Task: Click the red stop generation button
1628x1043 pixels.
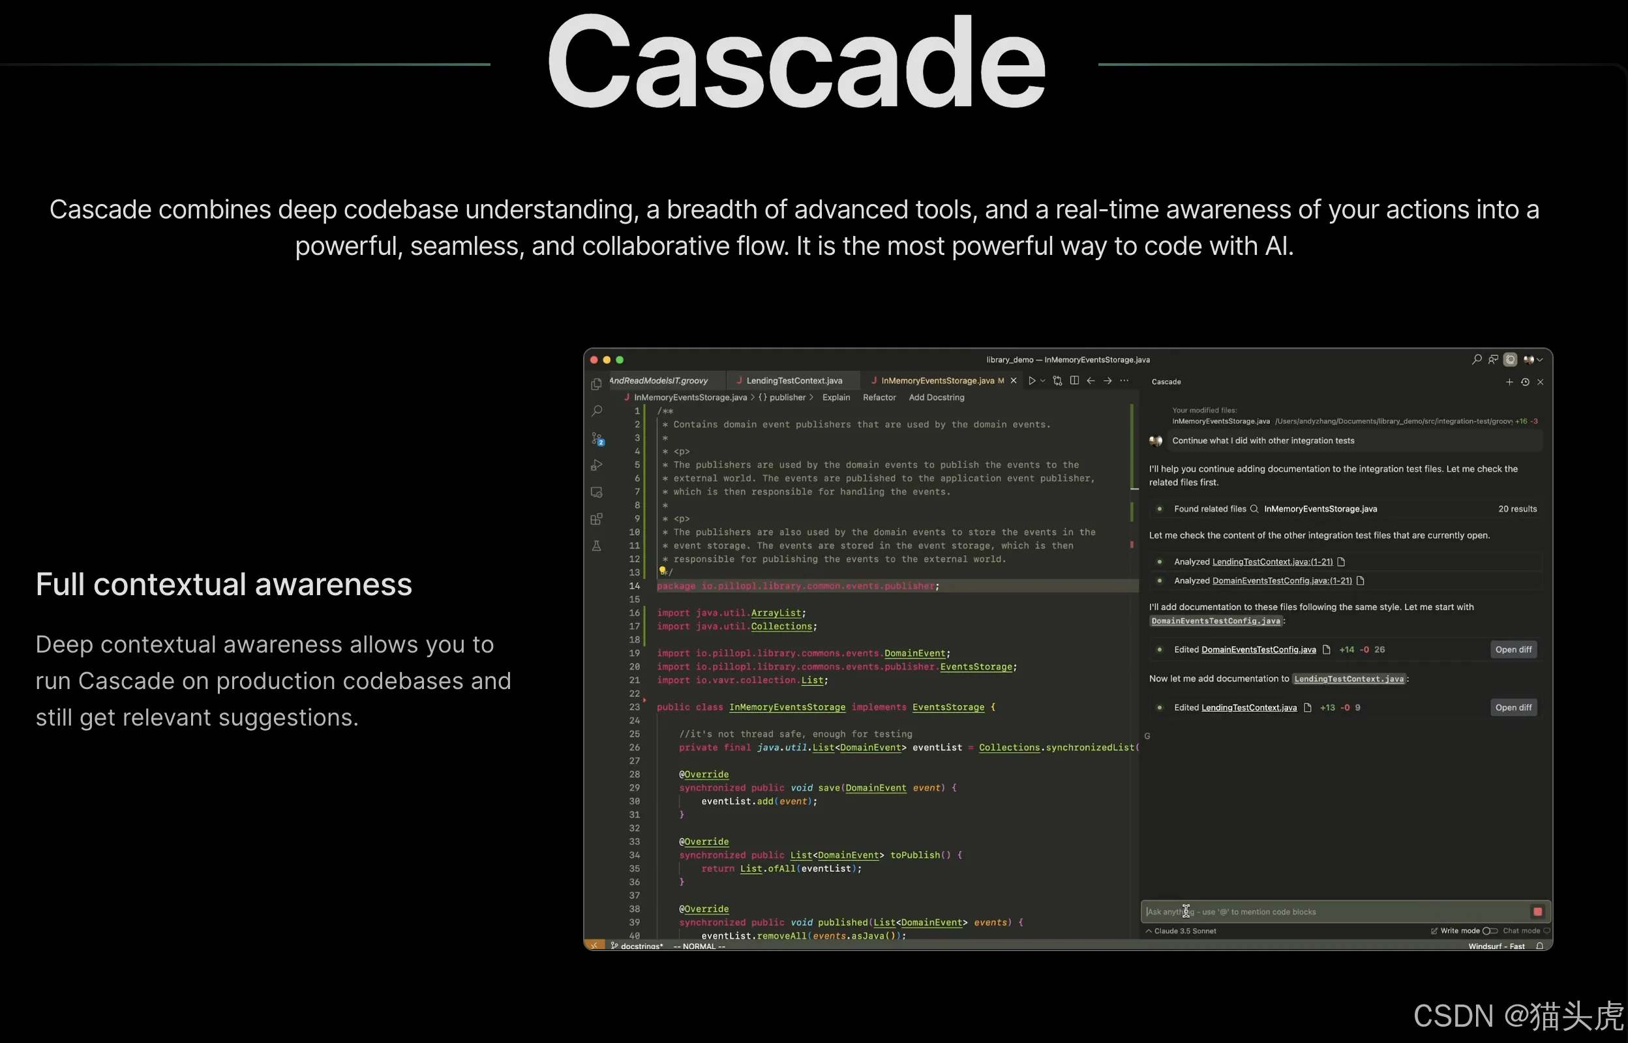Action: pos(1537,912)
